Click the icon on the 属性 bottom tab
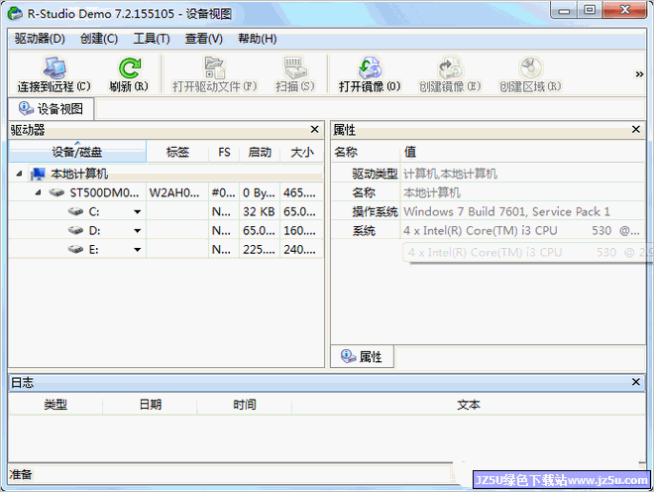Screen dimensions: 654x492 pos(348,356)
